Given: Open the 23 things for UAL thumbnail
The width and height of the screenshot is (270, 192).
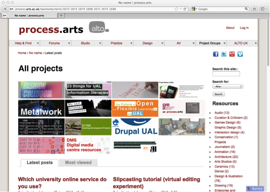Looking at the screenshot, I should (88, 90).
